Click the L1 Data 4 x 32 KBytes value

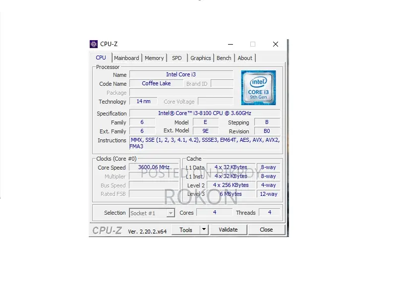coord(231,167)
